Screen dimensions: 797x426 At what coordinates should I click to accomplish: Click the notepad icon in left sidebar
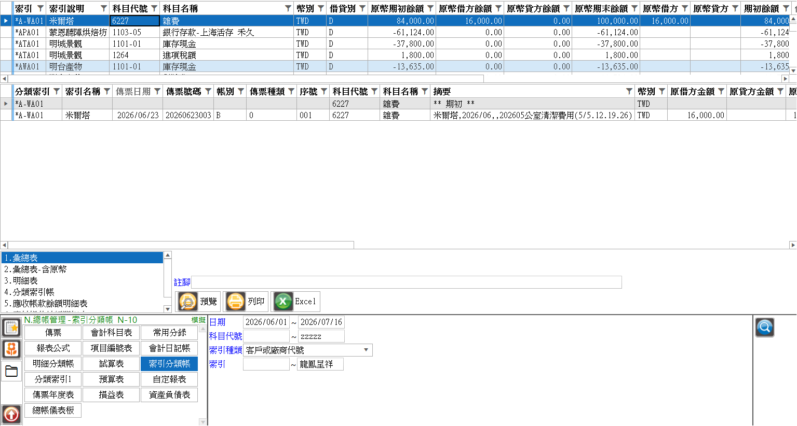point(11,328)
